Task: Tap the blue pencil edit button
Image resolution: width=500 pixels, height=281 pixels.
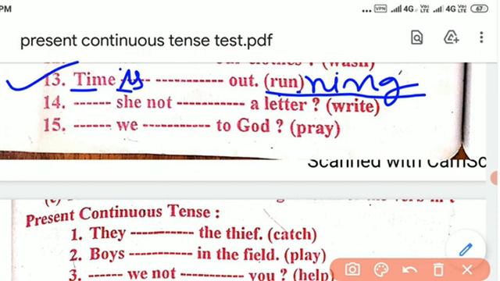Action: pyautogui.click(x=466, y=250)
